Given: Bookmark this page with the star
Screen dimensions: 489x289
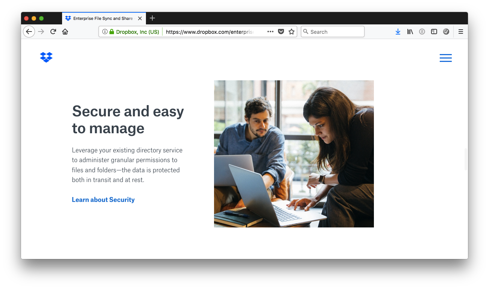Looking at the screenshot, I should coord(292,32).
